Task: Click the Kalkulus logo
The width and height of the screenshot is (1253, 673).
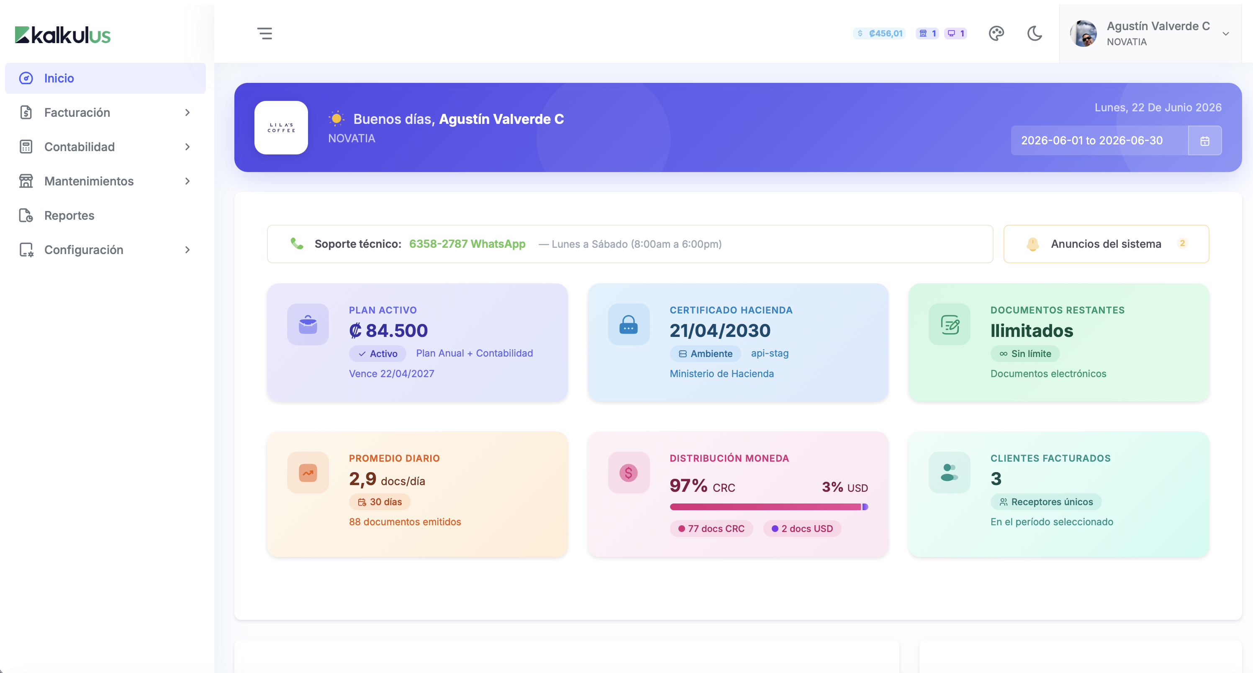Action: click(63, 34)
